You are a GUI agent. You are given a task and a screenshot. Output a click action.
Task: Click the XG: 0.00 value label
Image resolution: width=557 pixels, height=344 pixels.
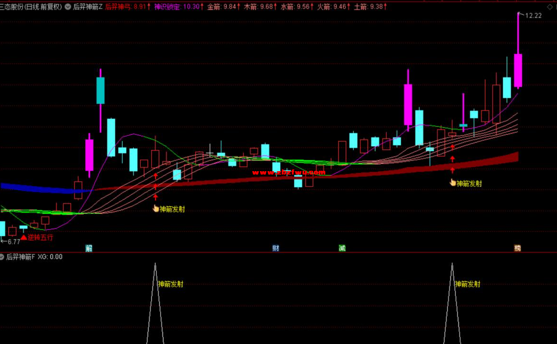click(50, 257)
